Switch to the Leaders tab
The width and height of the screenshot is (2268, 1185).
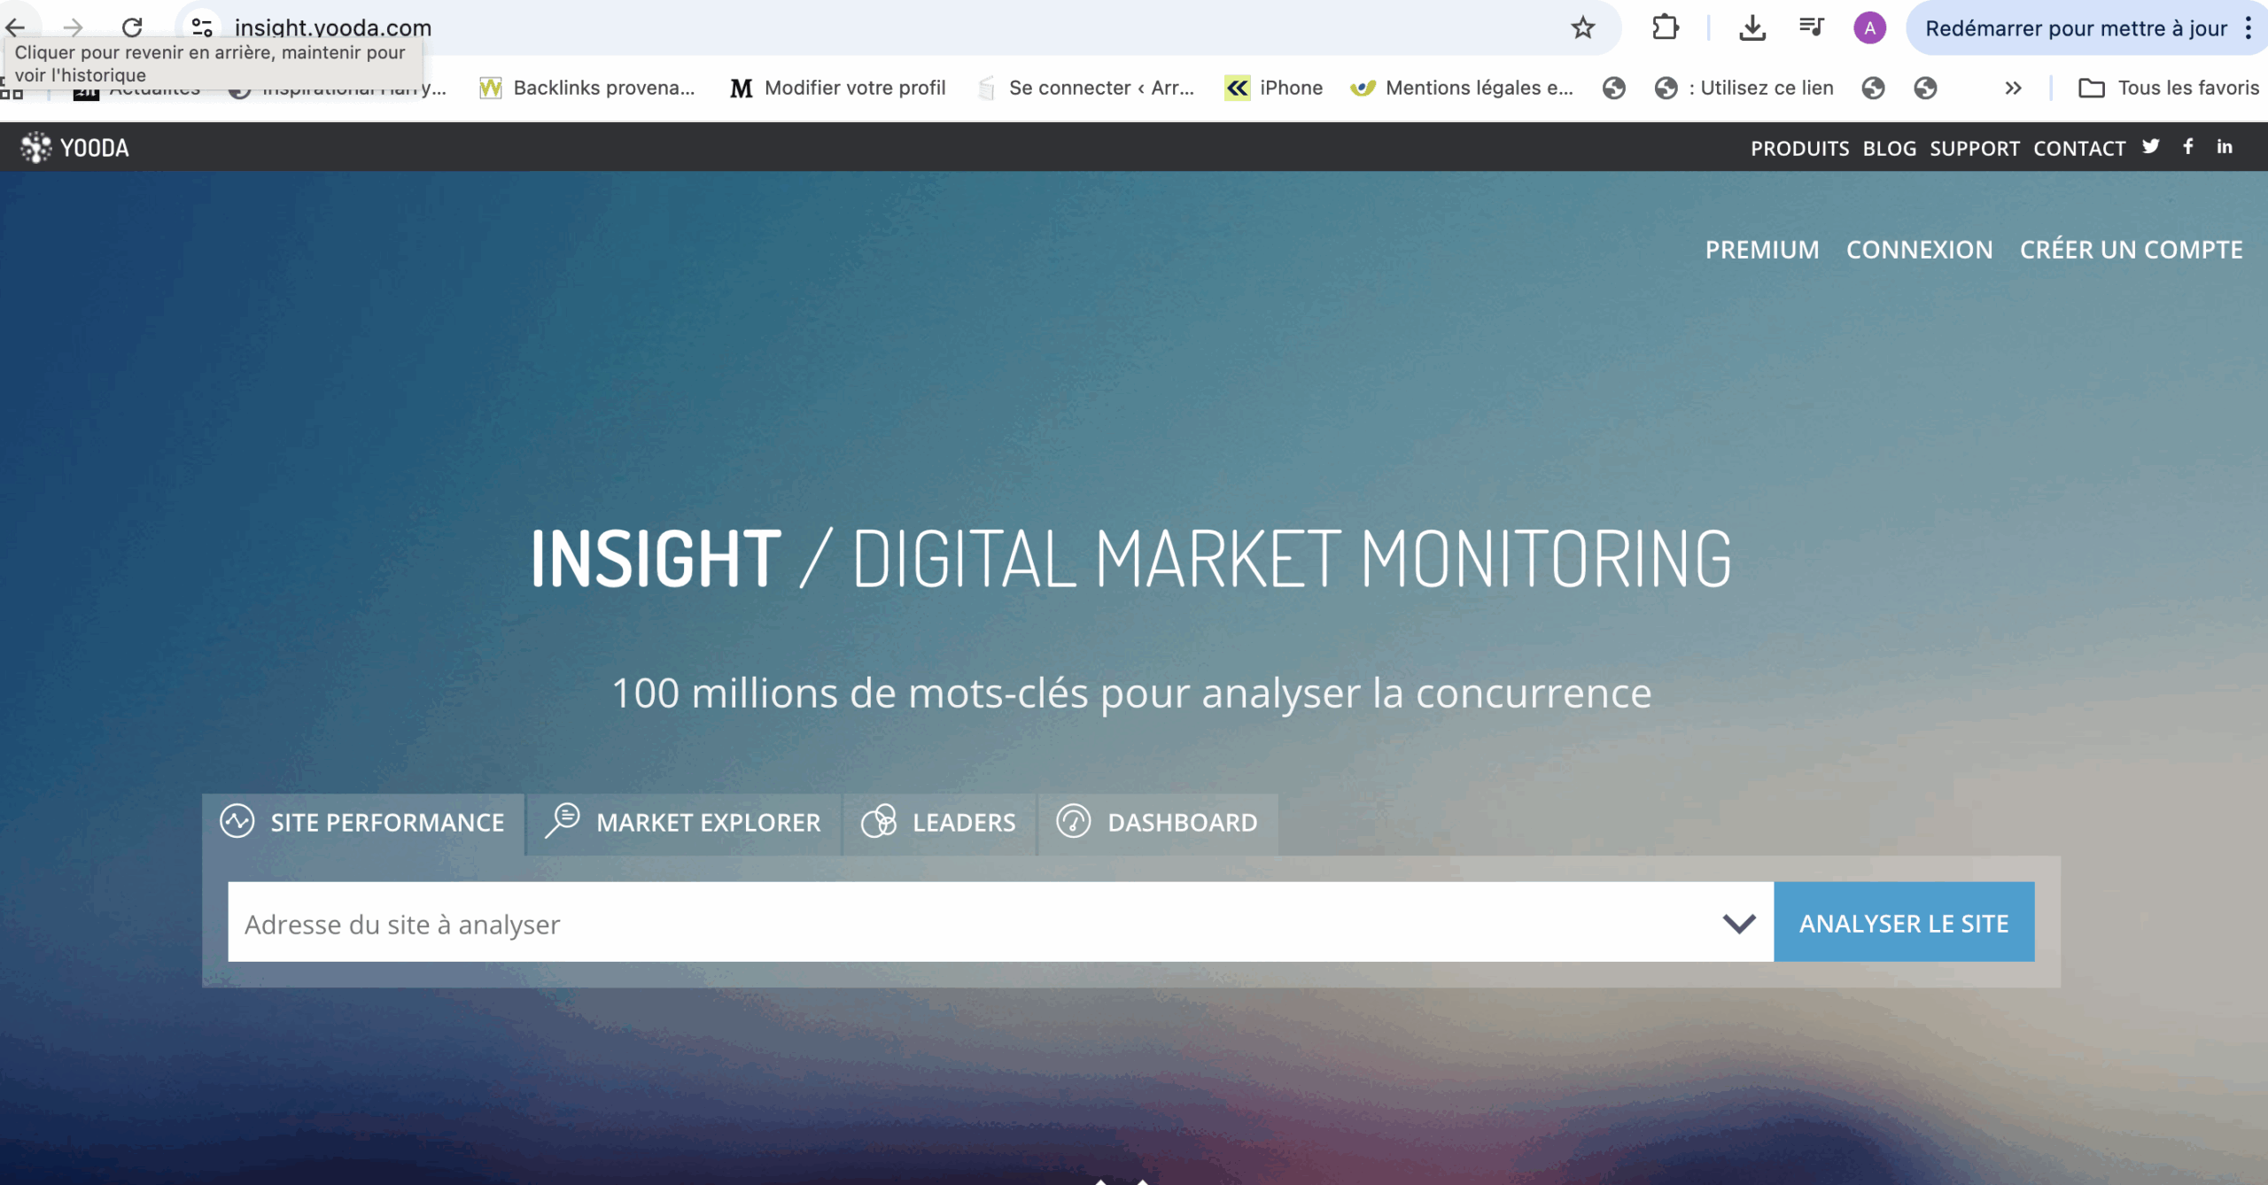pos(939,823)
